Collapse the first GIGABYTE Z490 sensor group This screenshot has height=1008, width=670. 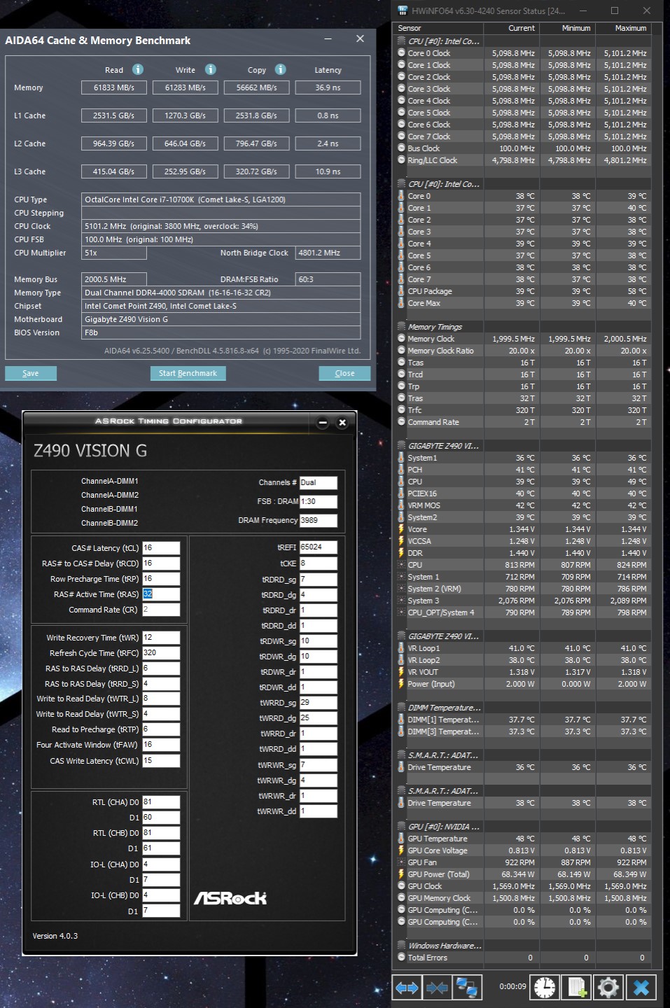click(402, 446)
